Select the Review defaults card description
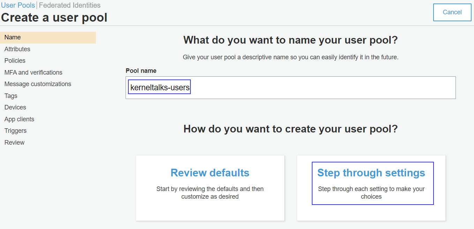 pos(210,192)
